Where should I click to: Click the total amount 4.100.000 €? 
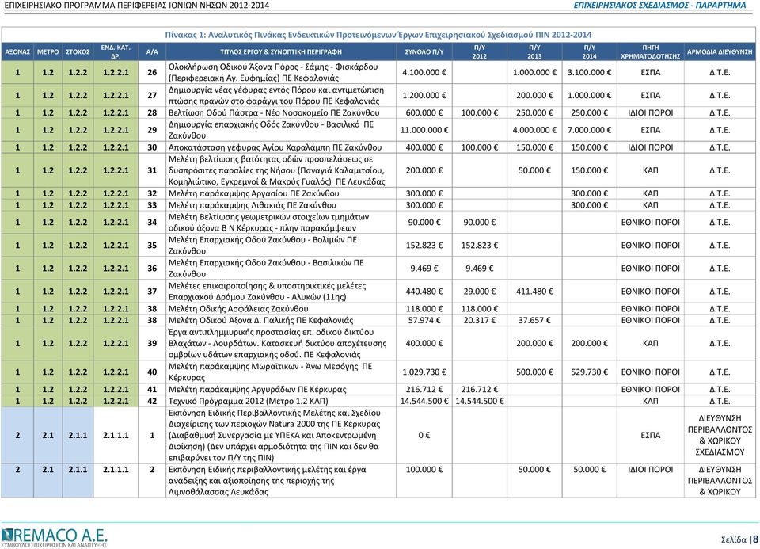[x=424, y=72]
